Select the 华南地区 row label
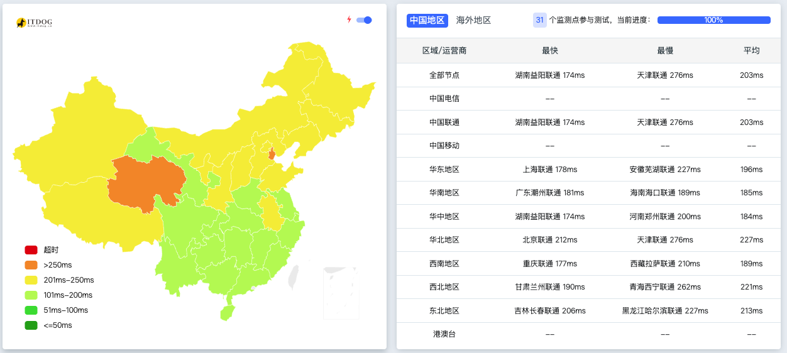Viewport: 787px width, 353px height. click(444, 193)
